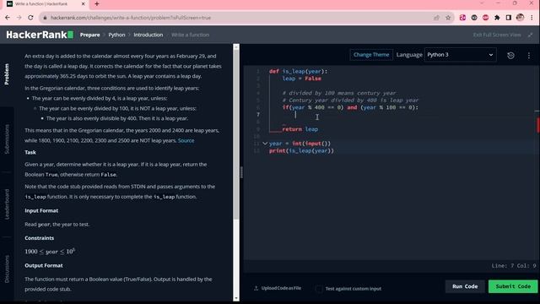Click Exit Full Screen View
This screenshot has height=304, width=540.
[x=497, y=35]
